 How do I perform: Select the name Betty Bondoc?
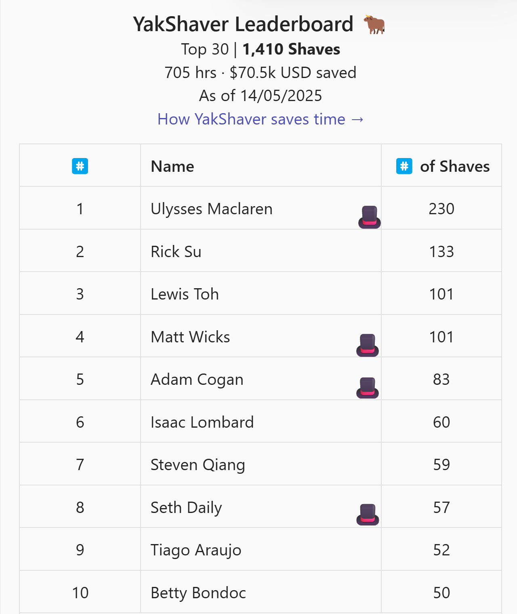(198, 593)
